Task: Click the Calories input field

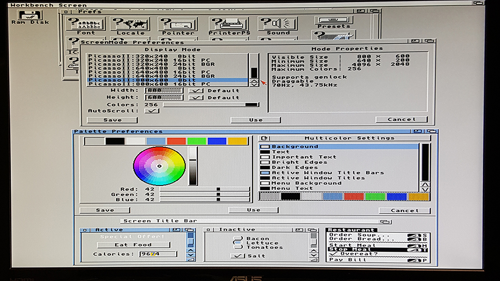Action: [158, 254]
